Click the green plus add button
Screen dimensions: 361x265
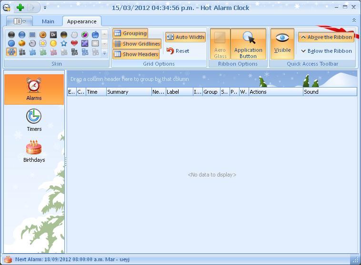[20, 8]
